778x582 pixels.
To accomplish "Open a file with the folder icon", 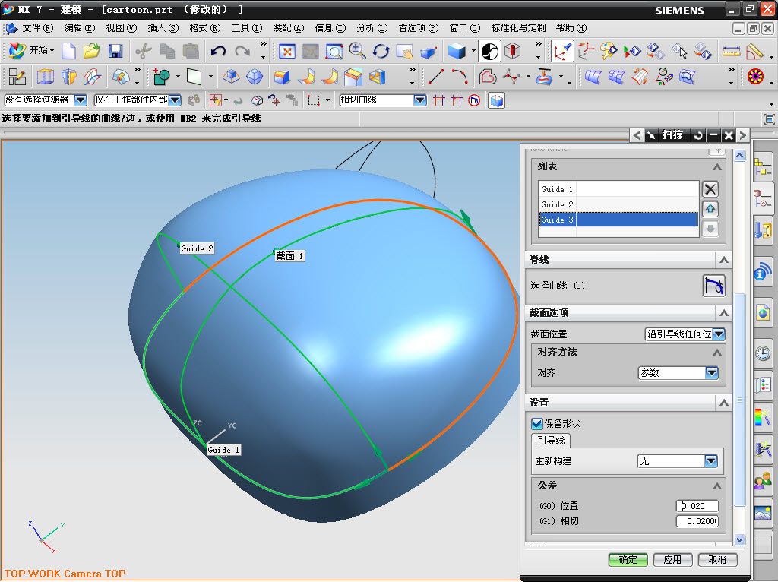I will tap(92, 51).
